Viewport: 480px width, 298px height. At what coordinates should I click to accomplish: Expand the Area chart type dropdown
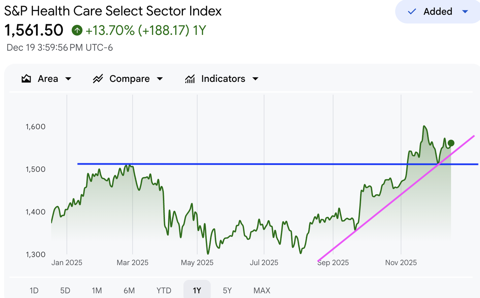68,79
